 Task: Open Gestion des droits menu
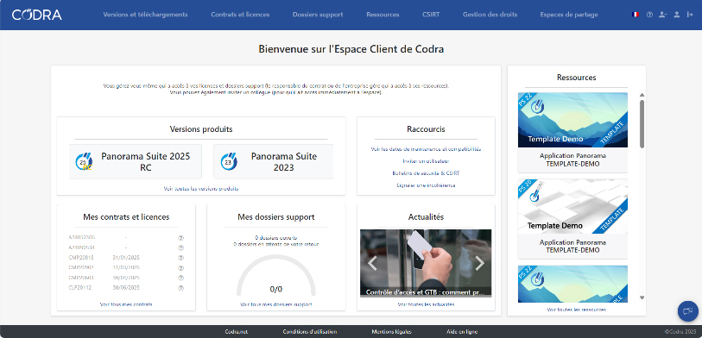490,15
